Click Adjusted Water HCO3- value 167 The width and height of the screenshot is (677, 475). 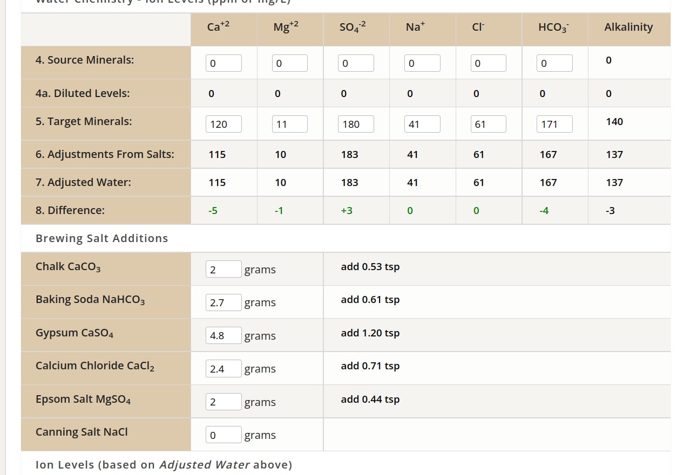(x=548, y=182)
